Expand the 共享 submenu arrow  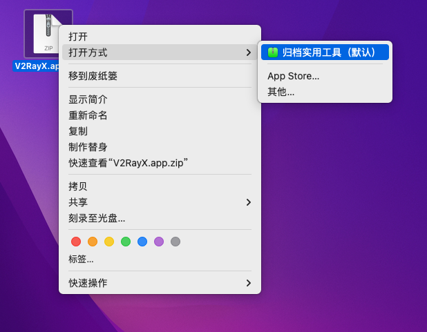point(248,202)
